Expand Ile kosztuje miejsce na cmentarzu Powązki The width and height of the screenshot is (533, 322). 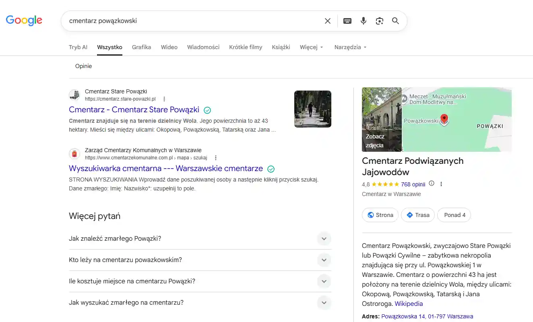[x=200, y=281]
